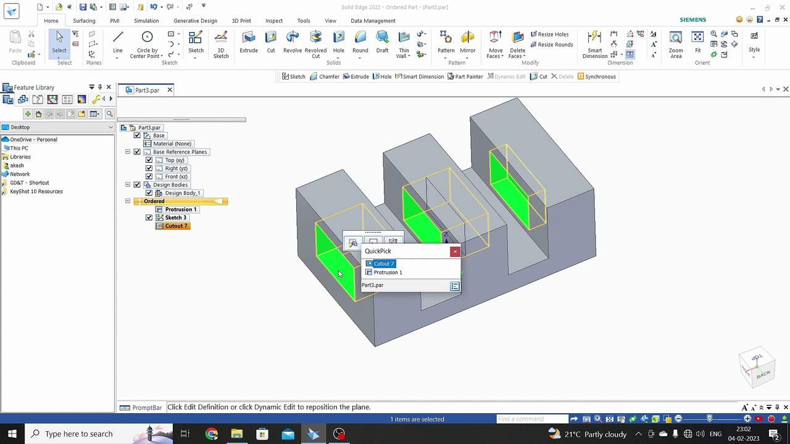Open Chrome from the taskbar
This screenshot has height=444, width=790.
click(212, 434)
